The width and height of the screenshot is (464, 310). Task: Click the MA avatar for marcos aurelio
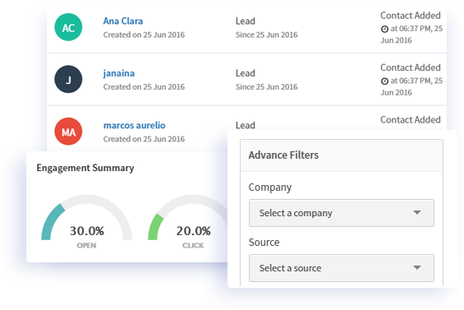point(68,132)
